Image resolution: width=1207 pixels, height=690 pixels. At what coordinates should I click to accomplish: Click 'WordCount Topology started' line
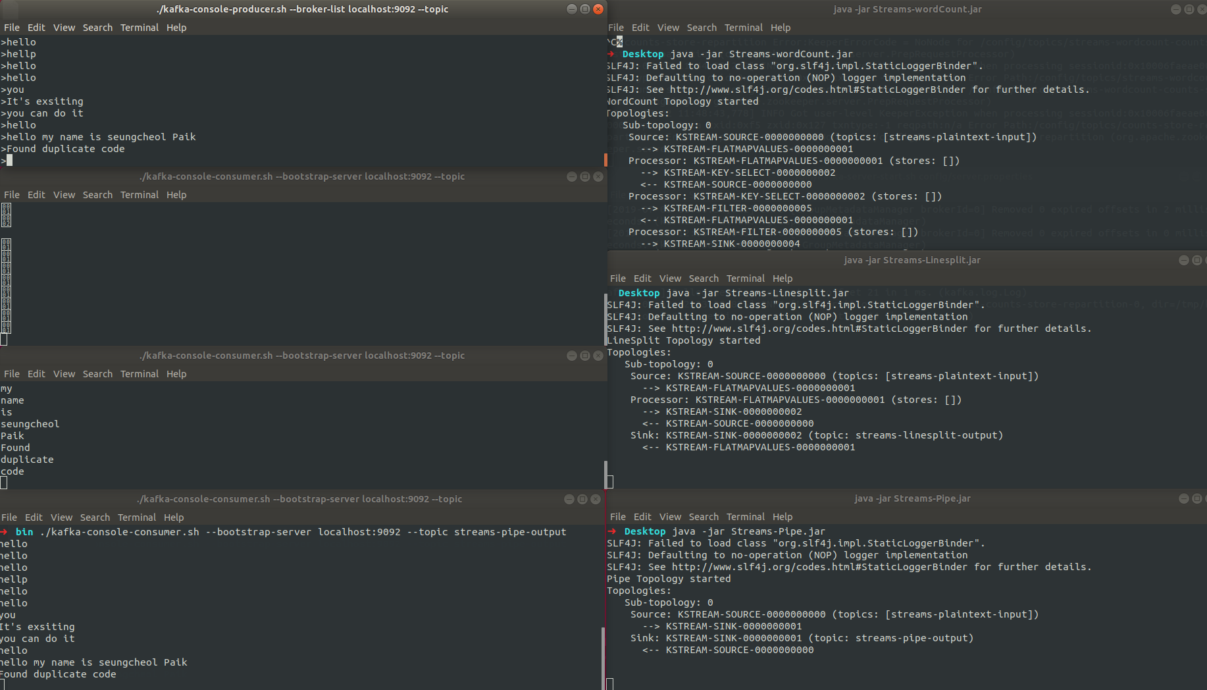[x=682, y=101]
